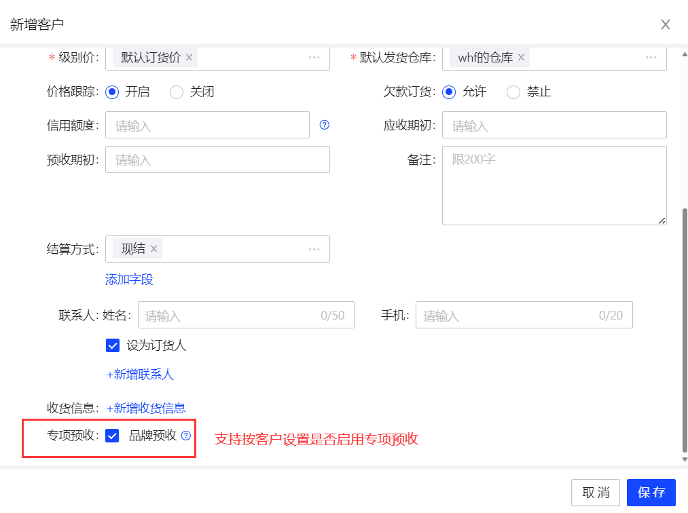The height and width of the screenshot is (513, 688).
Task: Add new 收货信息 via link
Action: [146, 408]
